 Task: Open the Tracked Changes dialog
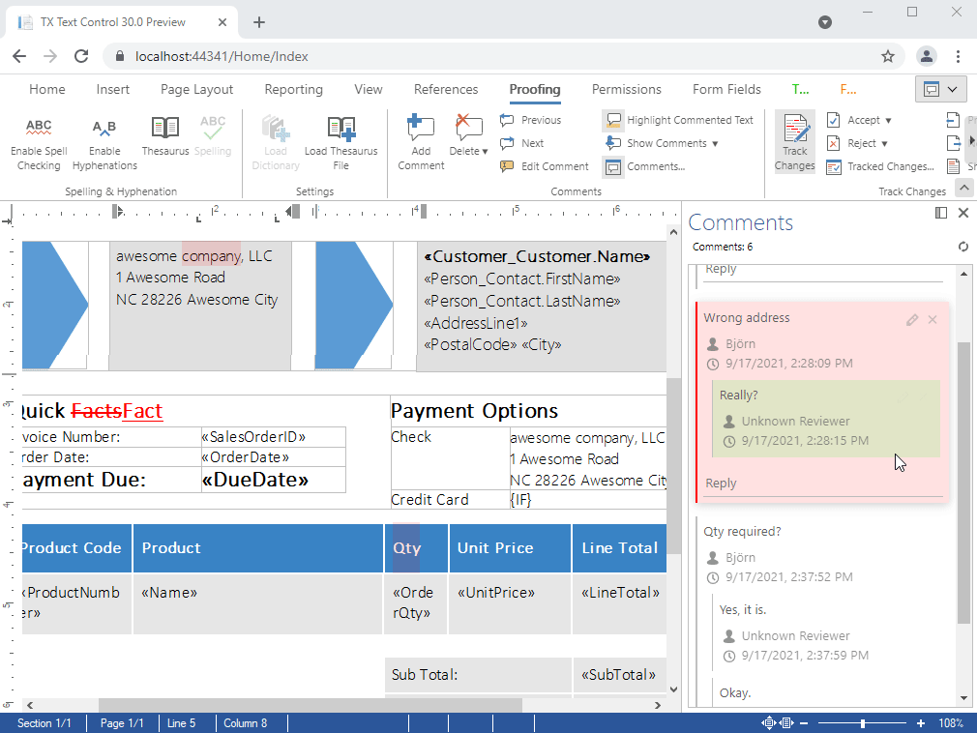tap(880, 166)
